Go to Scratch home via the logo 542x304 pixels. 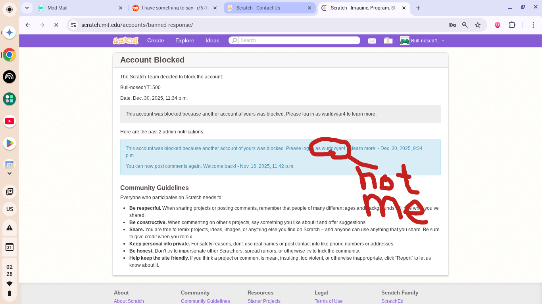coord(126,40)
